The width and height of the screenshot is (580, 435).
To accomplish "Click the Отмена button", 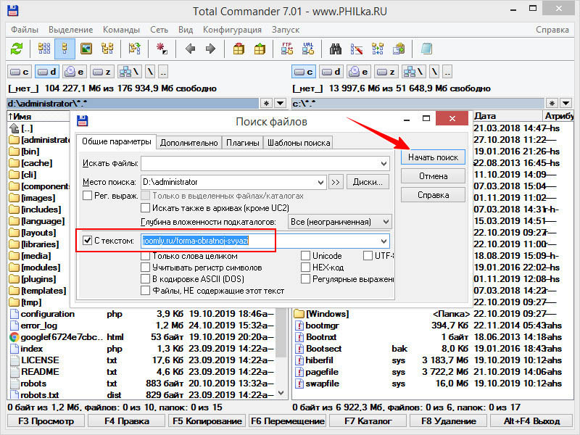I will coord(433,176).
